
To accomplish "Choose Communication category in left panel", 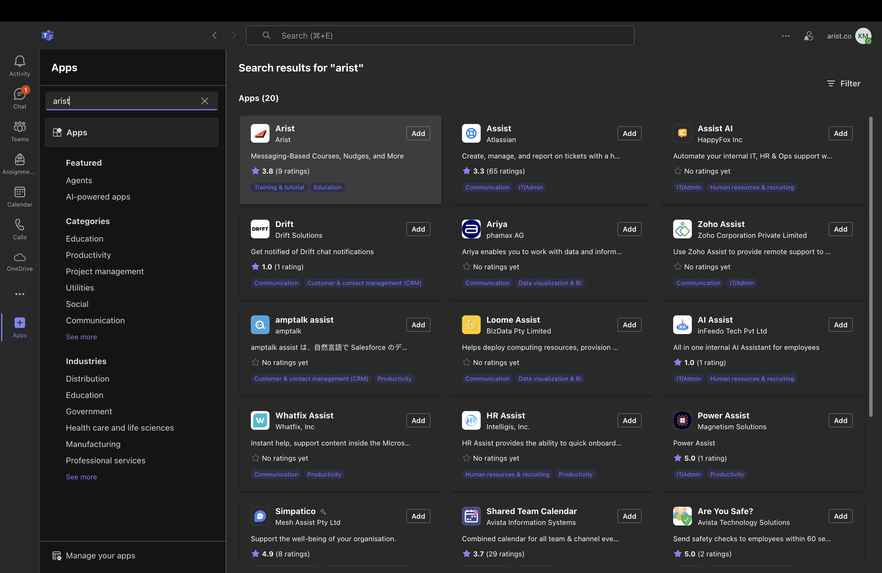I will [x=95, y=320].
